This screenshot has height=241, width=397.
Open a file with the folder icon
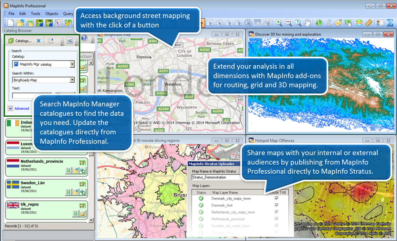[20, 23]
